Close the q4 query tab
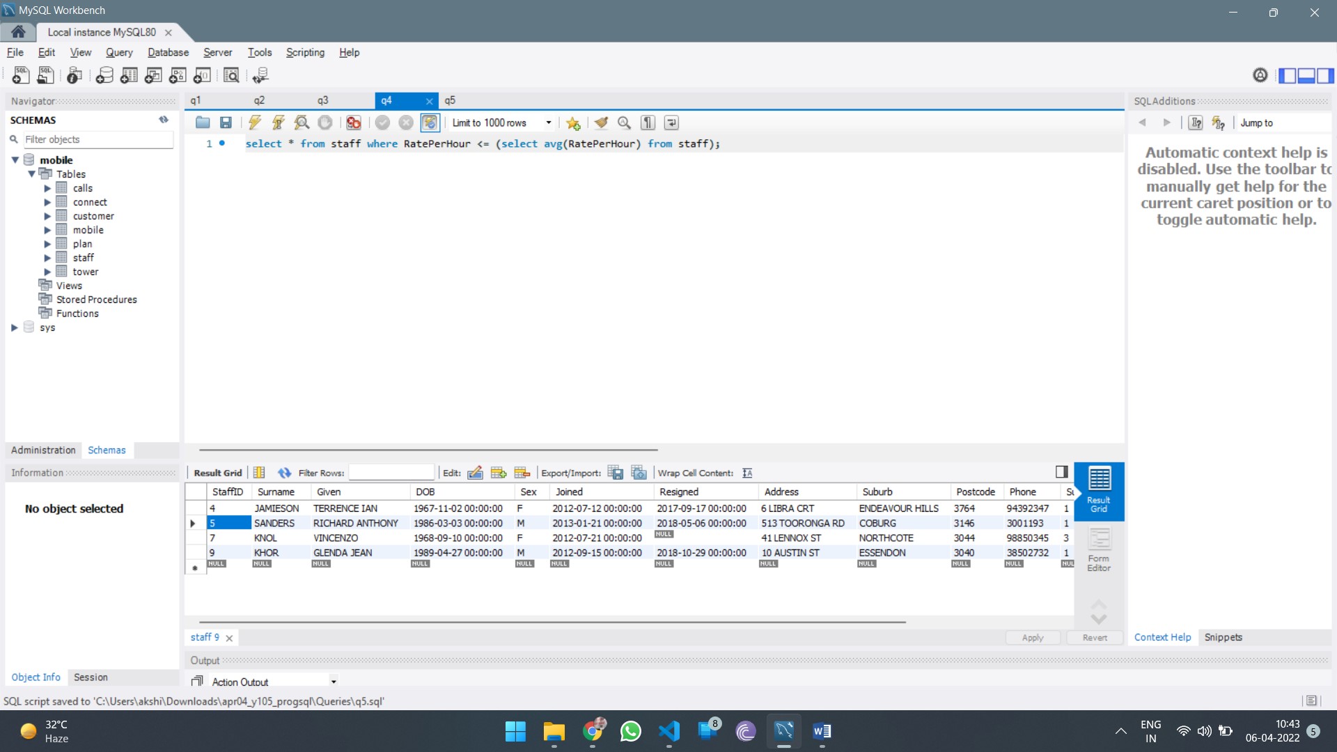The image size is (1337, 752). 430,101
